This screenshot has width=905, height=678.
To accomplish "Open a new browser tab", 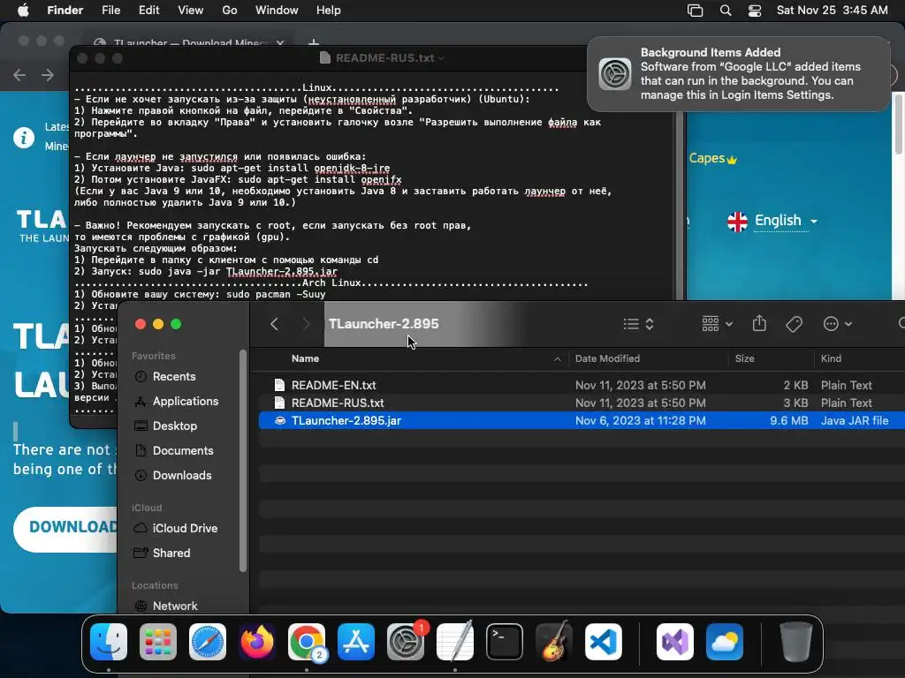I will tap(314, 42).
